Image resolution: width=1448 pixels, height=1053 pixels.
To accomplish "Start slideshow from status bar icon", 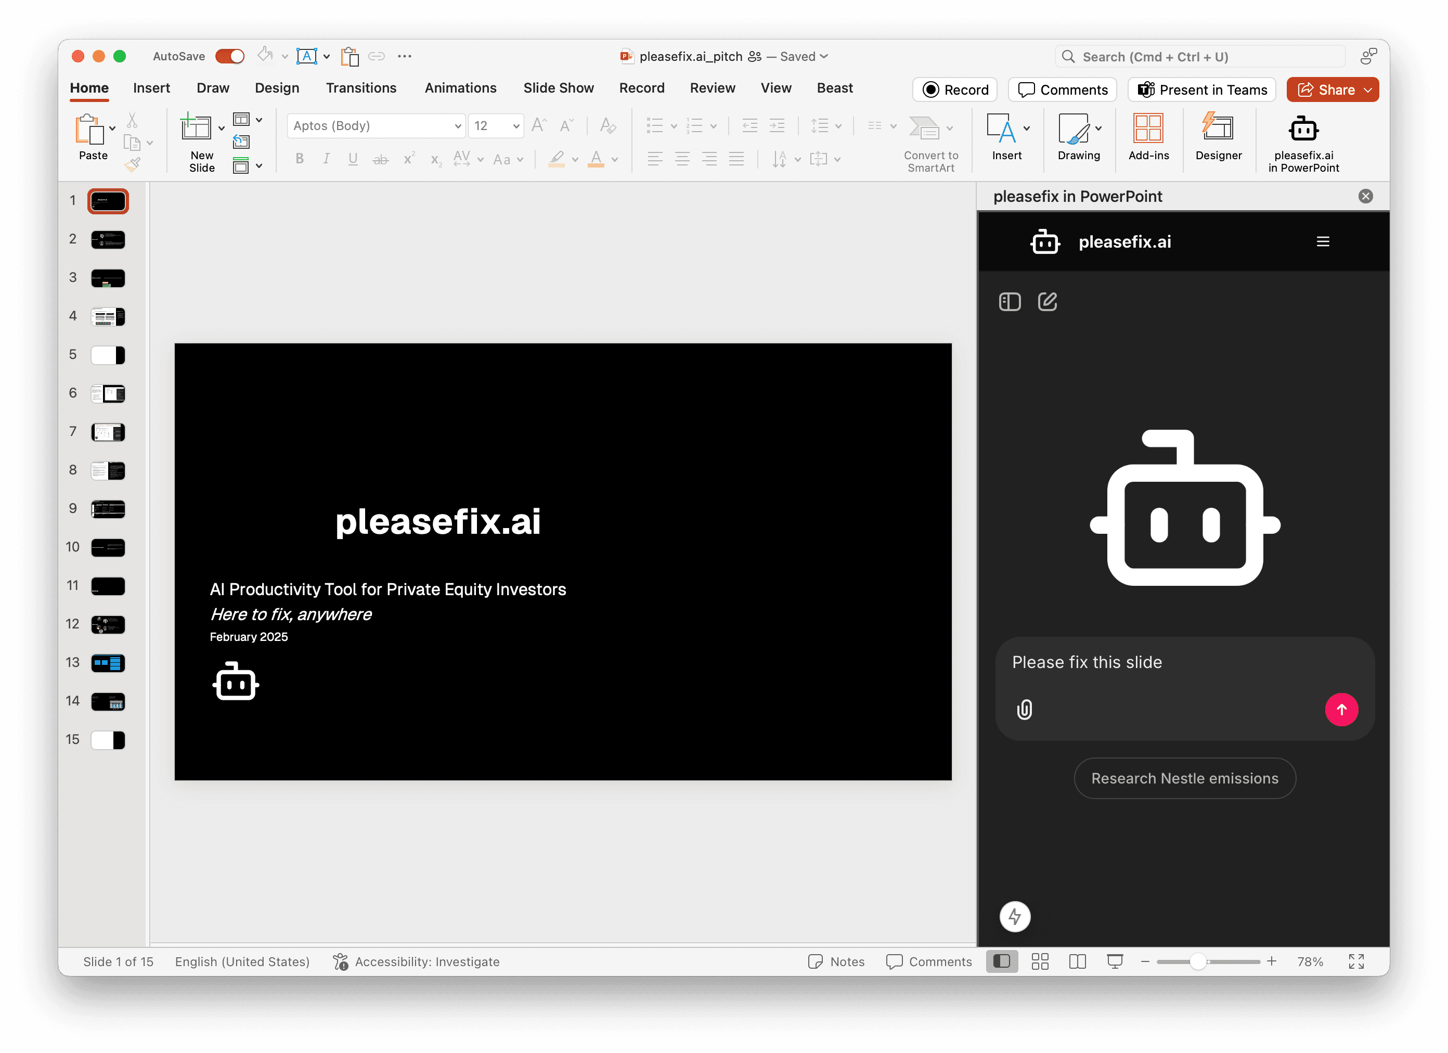I will [x=1115, y=961].
